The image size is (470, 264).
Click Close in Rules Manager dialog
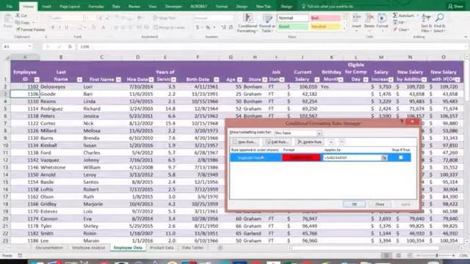(380, 204)
